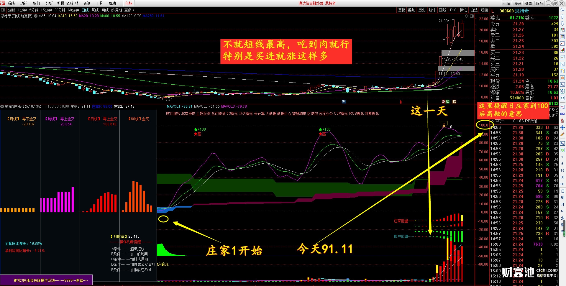
Task: Click the F12 trading icon in sidebar
Action: point(562,85)
